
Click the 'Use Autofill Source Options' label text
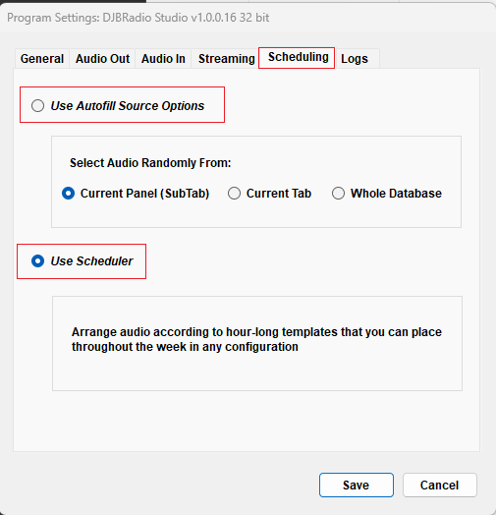(128, 106)
